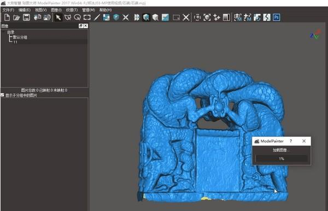Image resolution: width=328 pixels, height=211 pixels.
Task: Choose the polygon lasso selection tool
Action: coord(68,17)
